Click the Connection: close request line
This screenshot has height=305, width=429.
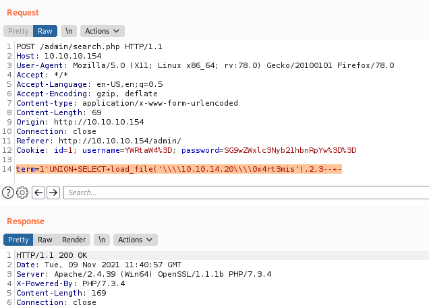tap(57, 131)
